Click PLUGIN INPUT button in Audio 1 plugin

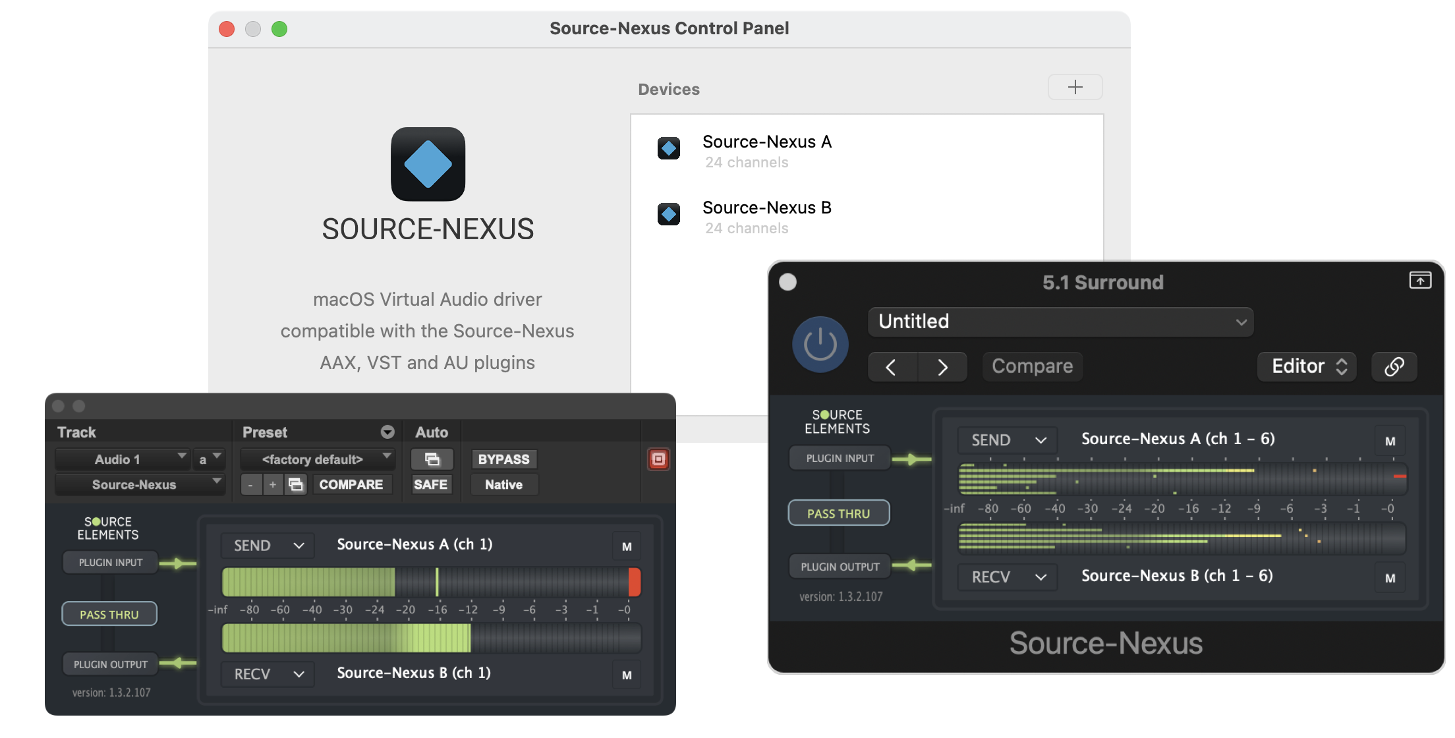click(111, 563)
